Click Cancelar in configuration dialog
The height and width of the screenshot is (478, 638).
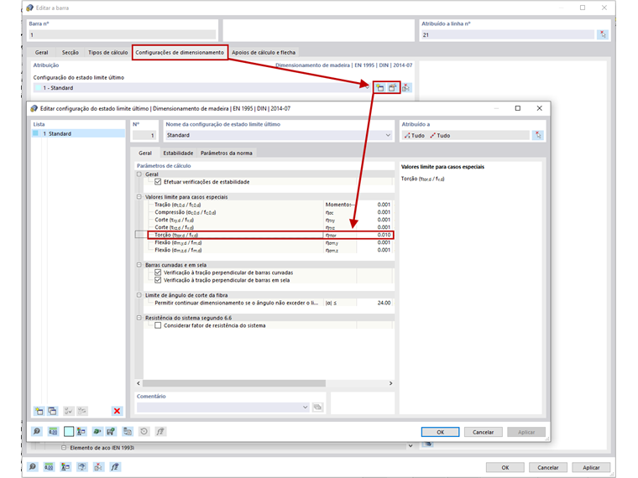(483, 432)
